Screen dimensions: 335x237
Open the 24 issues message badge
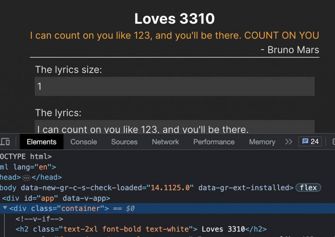(x=310, y=142)
